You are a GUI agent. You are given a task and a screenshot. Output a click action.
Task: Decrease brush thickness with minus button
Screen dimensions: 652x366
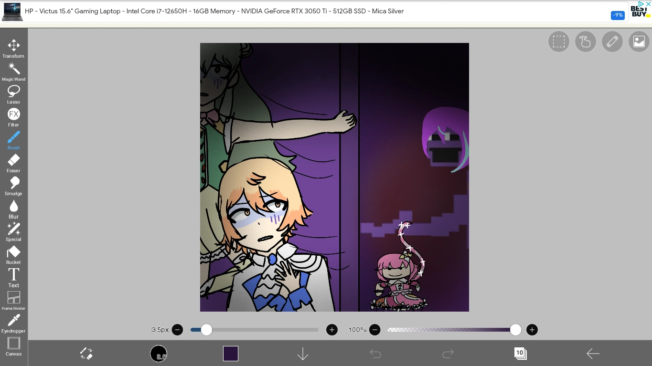tap(177, 330)
